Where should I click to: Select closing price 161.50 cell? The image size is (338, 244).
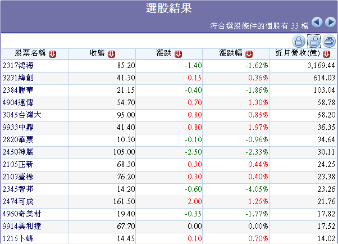coord(102,201)
